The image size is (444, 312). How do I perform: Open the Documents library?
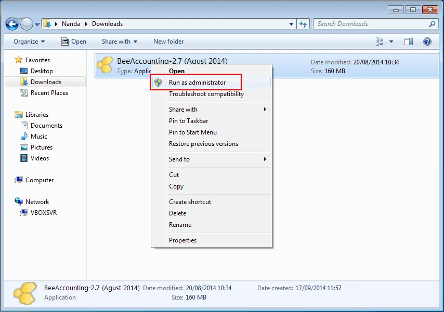(46, 126)
